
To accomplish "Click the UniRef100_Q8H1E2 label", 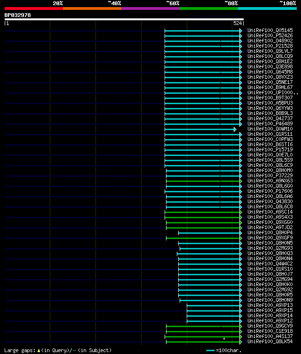I will click(270, 61).
